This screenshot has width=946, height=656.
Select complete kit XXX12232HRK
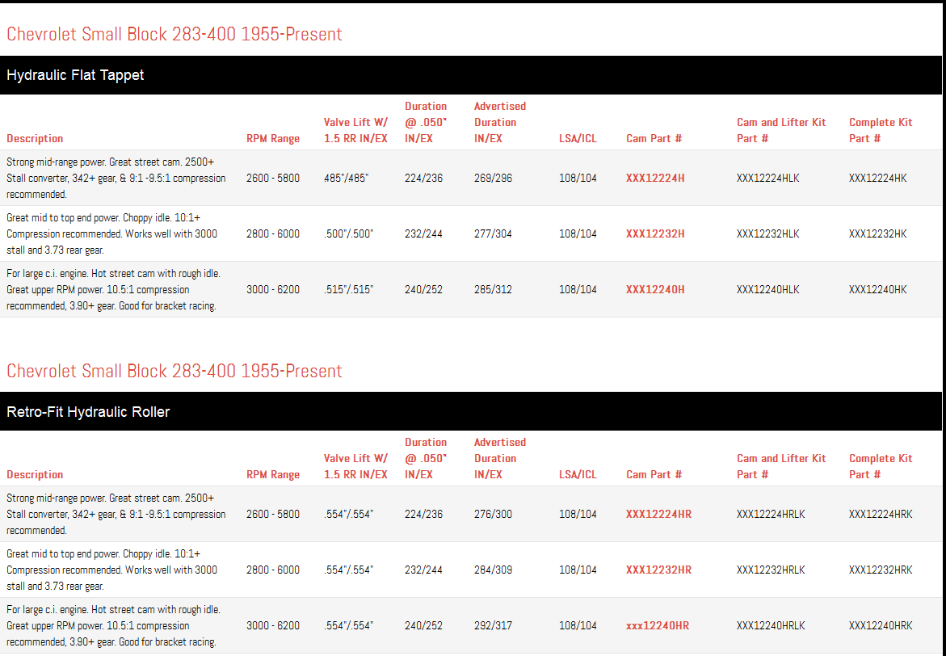[x=881, y=570]
